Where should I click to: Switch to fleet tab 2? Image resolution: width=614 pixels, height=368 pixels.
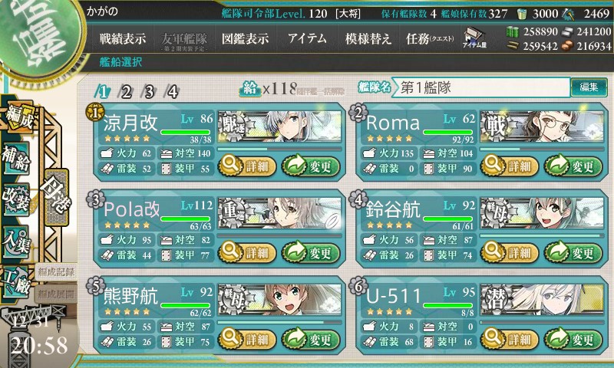point(126,92)
